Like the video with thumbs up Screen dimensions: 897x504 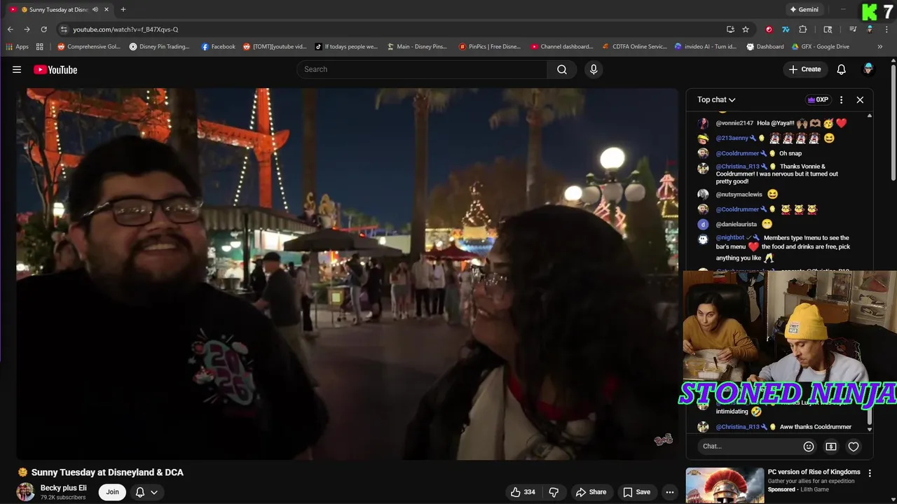(x=523, y=492)
